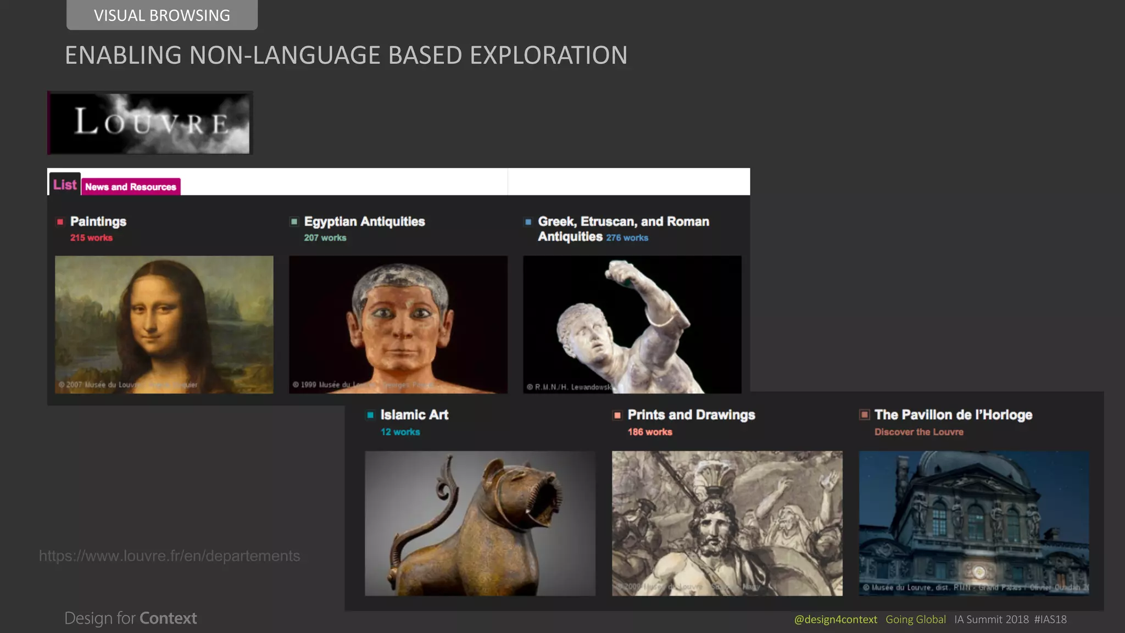Click the Design for Context footer logo
The height and width of the screenshot is (633, 1125).
pos(131,618)
